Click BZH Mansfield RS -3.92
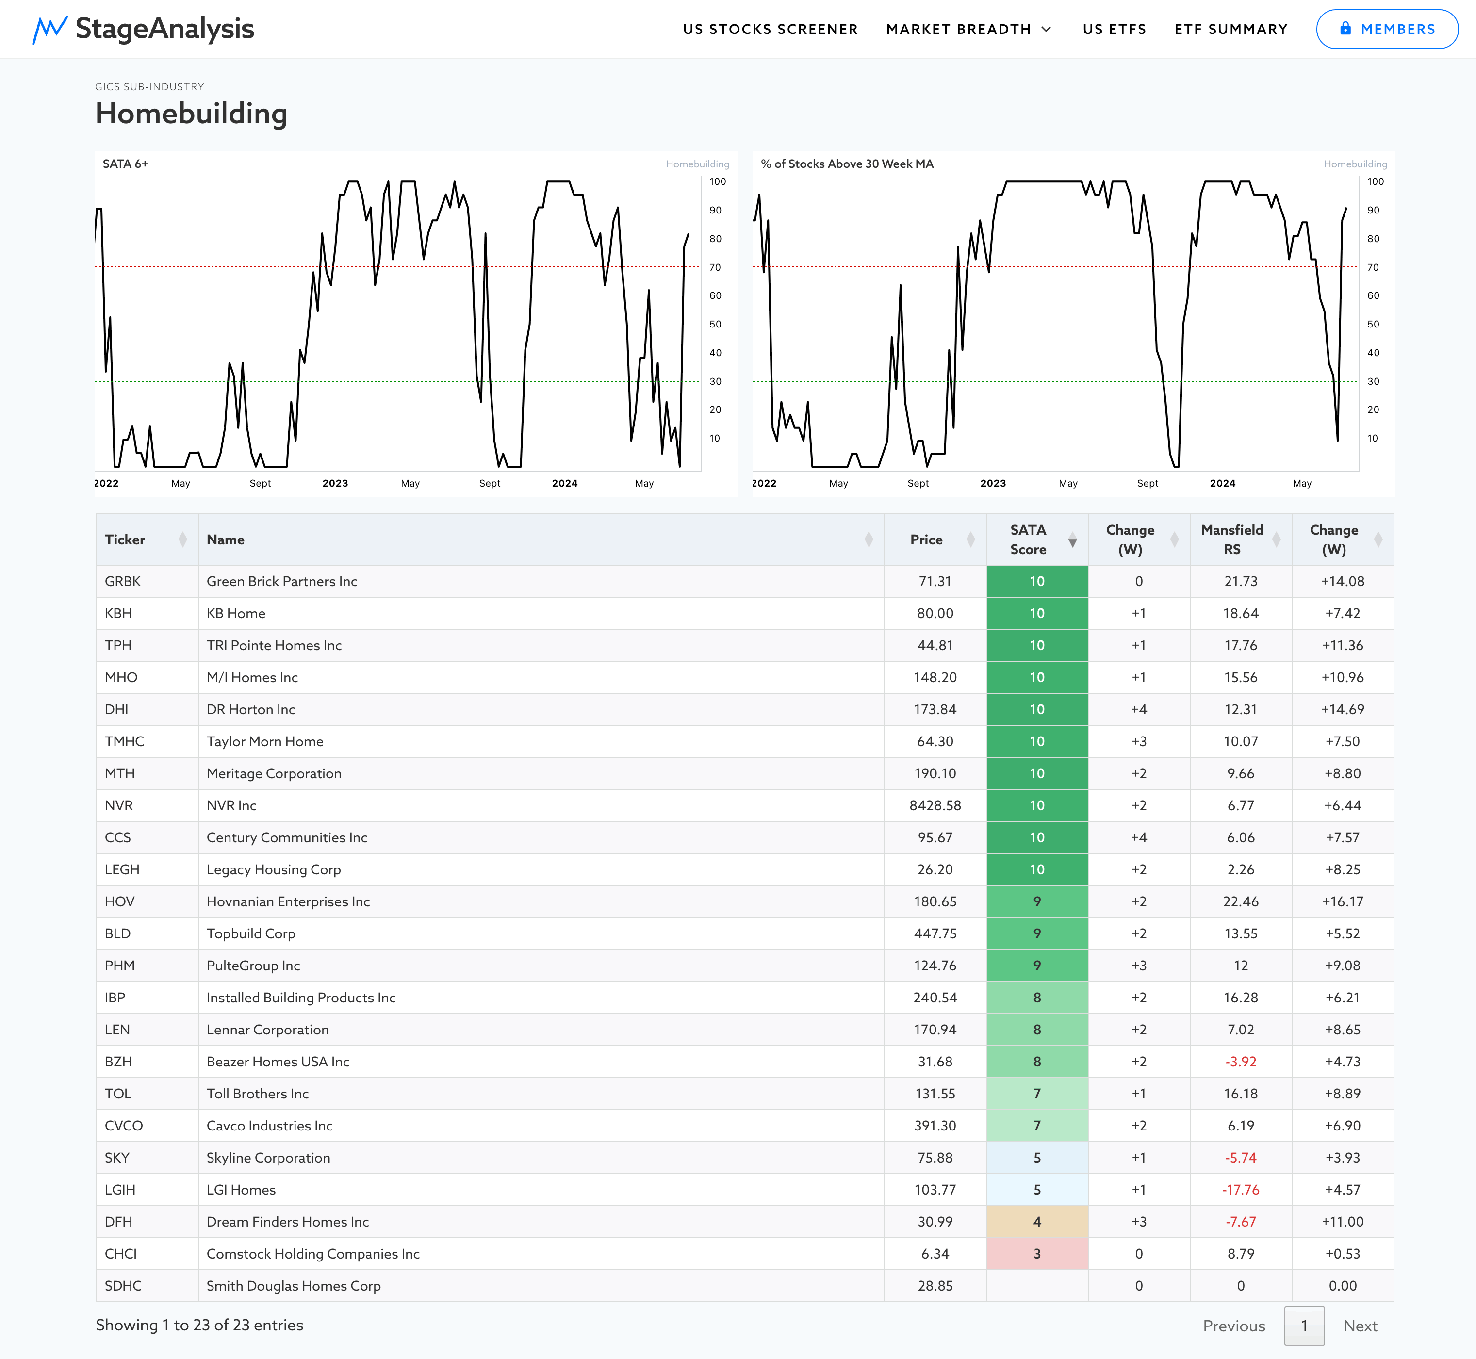The height and width of the screenshot is (1359, 1476). click(1241, 1062)
